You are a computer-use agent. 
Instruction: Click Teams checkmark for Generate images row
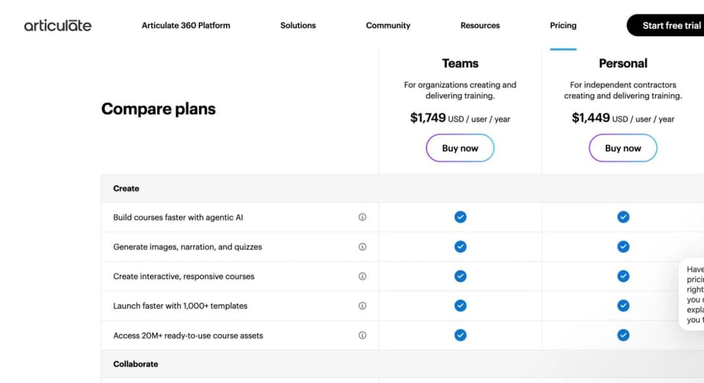[460, 247]
